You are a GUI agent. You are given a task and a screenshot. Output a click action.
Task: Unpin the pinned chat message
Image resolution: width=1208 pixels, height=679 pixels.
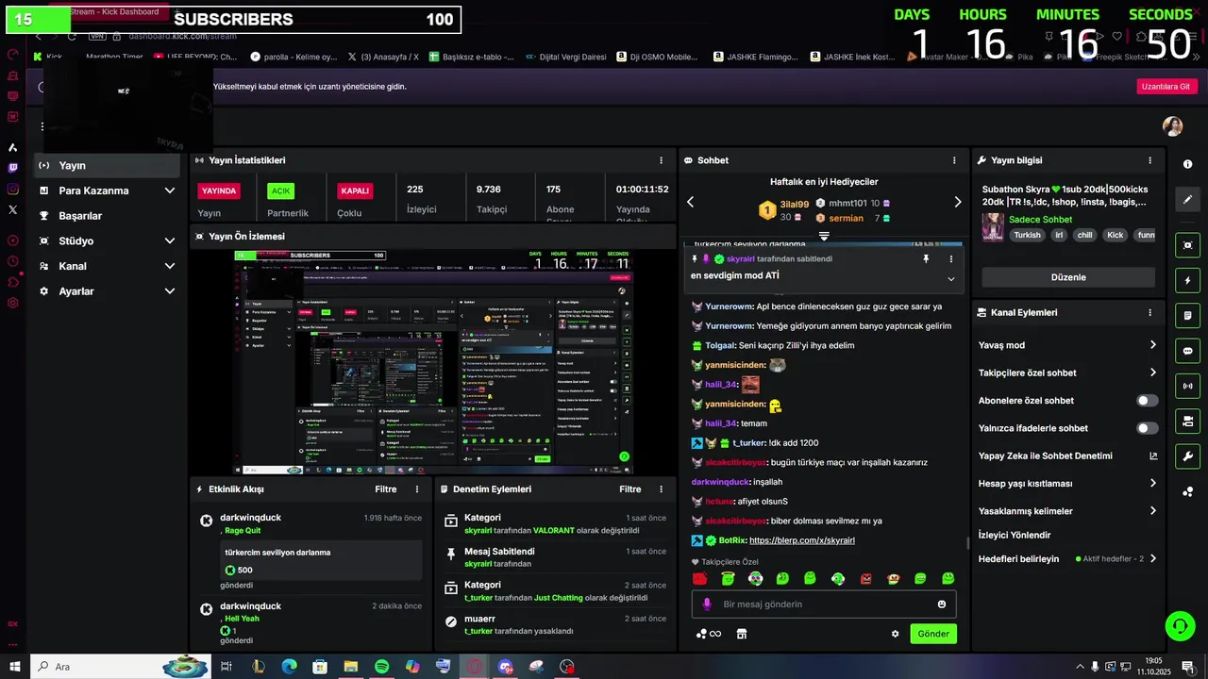tap(926, 258)
